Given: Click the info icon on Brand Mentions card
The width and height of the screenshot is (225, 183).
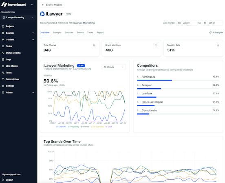Looking at the screenshot, I should point(156,45).
